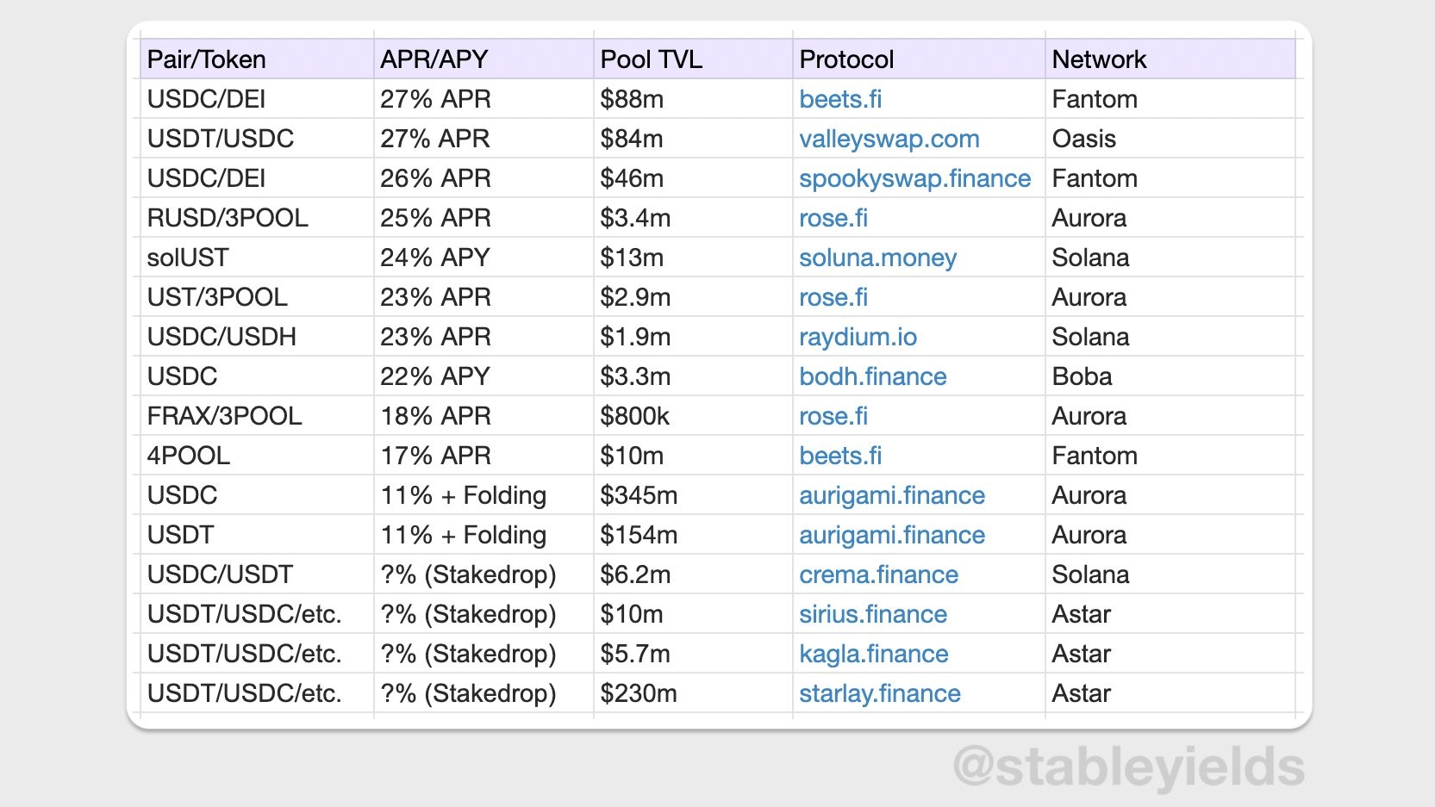
Task: Select the Pair/Token column header
Action: 257,59
